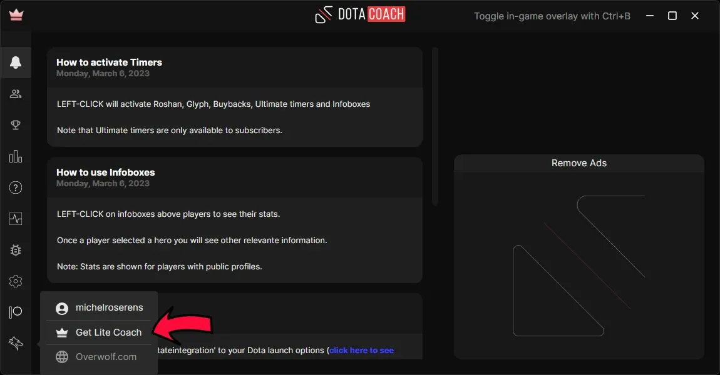Open the settings gear icon

16,281
